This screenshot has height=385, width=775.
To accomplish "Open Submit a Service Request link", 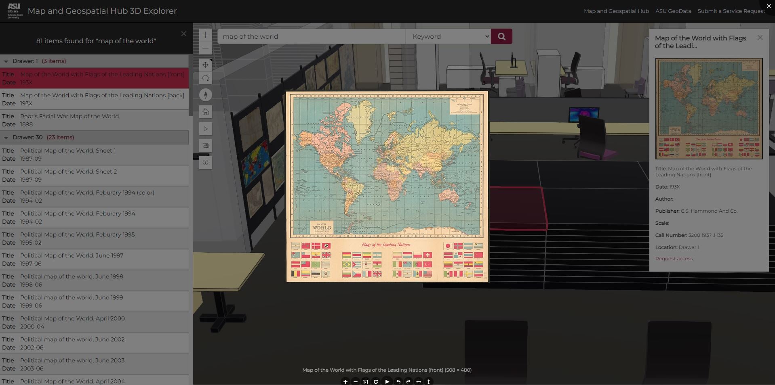I will [731, 11].
